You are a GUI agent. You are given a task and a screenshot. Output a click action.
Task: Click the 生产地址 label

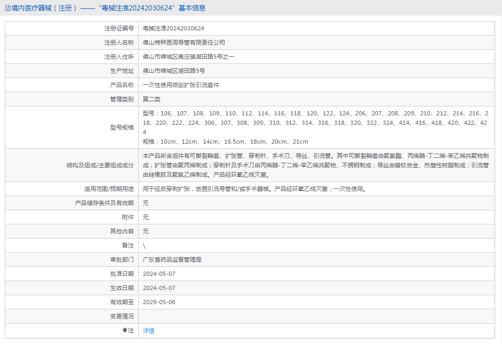(122, 71)
